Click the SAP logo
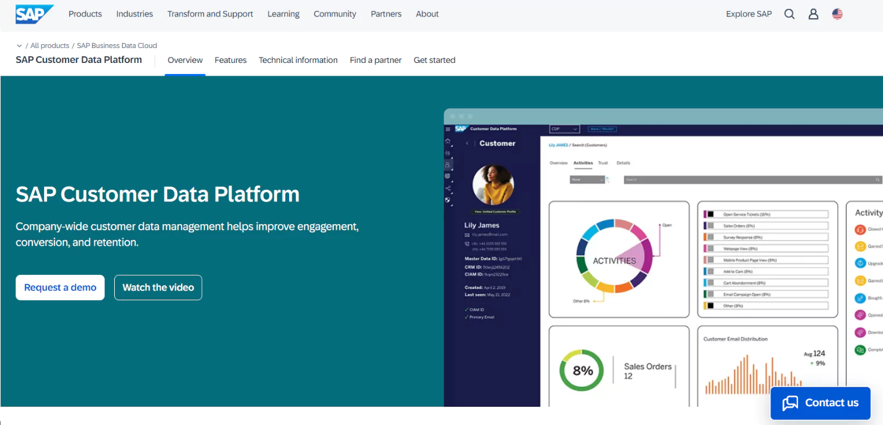The height and width of the screenshot is (425, 883). tap(34, 14)
